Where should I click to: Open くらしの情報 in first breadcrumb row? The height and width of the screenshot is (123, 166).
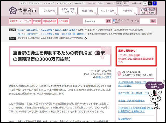click(x=46, y=30)
